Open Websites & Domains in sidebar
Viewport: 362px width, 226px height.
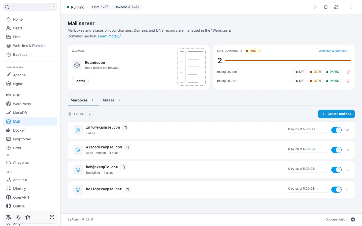tap(30, 46)
